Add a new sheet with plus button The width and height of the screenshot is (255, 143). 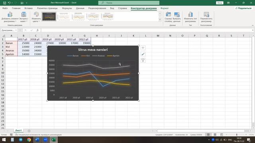pyautogui.click(x=29, y=131)
